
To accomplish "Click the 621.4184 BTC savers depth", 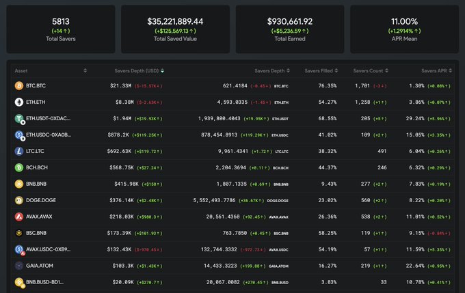I will pos(235,85).
